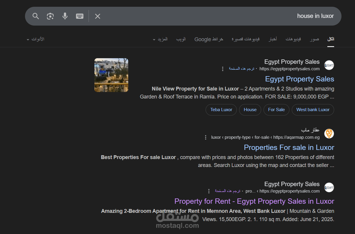Select the 'Teba Luxor' chip
The image size is (355, 234).
(221, 110)
